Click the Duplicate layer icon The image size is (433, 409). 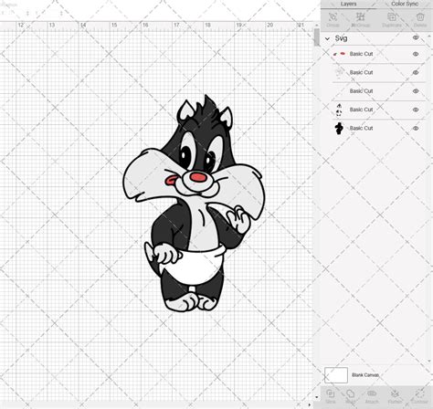pos(392,16)
